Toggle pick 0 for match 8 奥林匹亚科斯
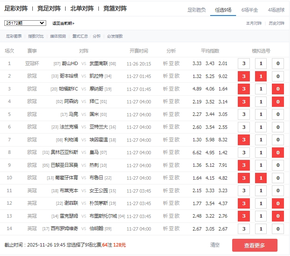 pos(277,153)
